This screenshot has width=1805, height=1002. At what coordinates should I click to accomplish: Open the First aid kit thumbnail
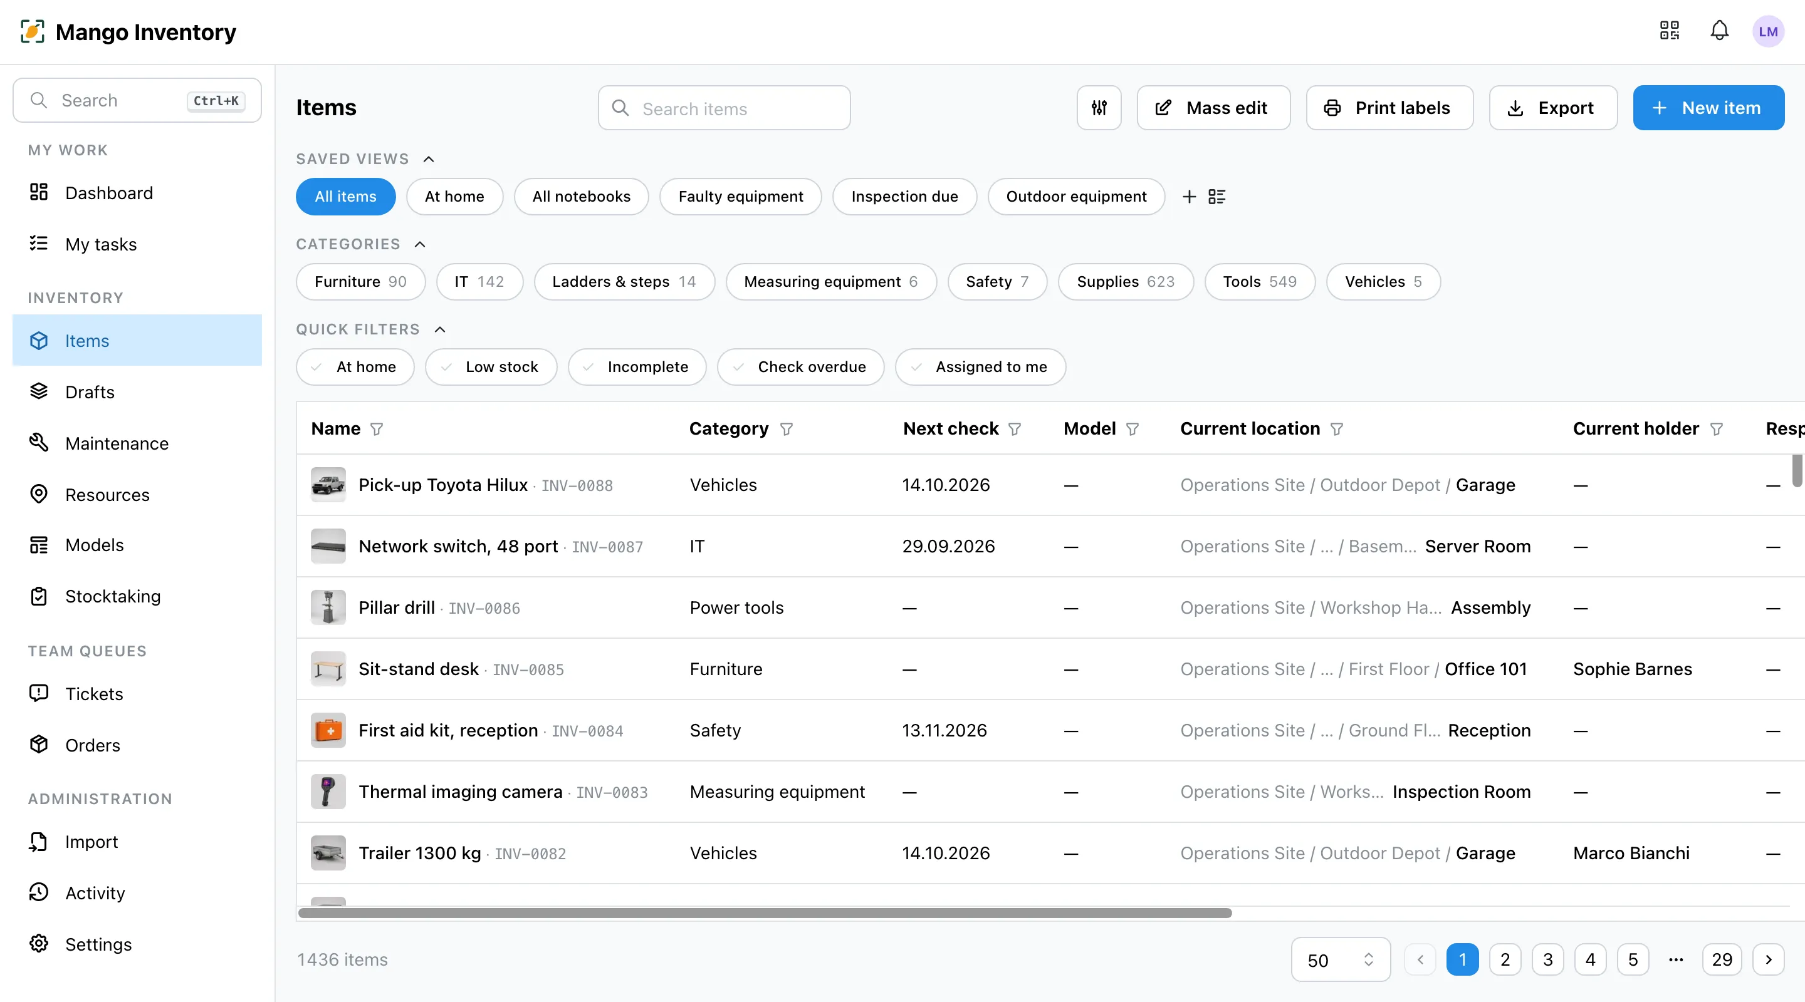328,730
